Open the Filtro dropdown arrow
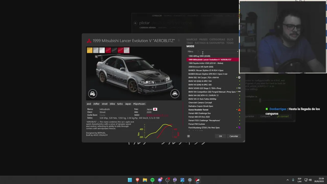The width and height of the screenshot is (327, 184). [x=238, y=52]
